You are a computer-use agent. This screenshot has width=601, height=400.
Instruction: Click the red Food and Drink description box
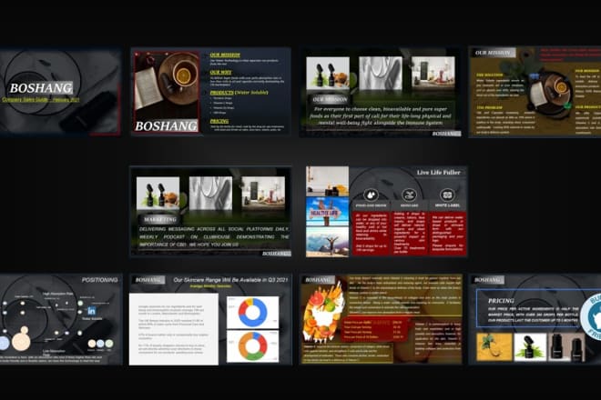(x=371, y=233)
